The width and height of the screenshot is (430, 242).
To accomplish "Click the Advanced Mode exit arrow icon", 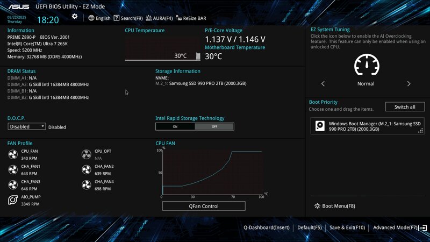I will (x=423, y=227).
